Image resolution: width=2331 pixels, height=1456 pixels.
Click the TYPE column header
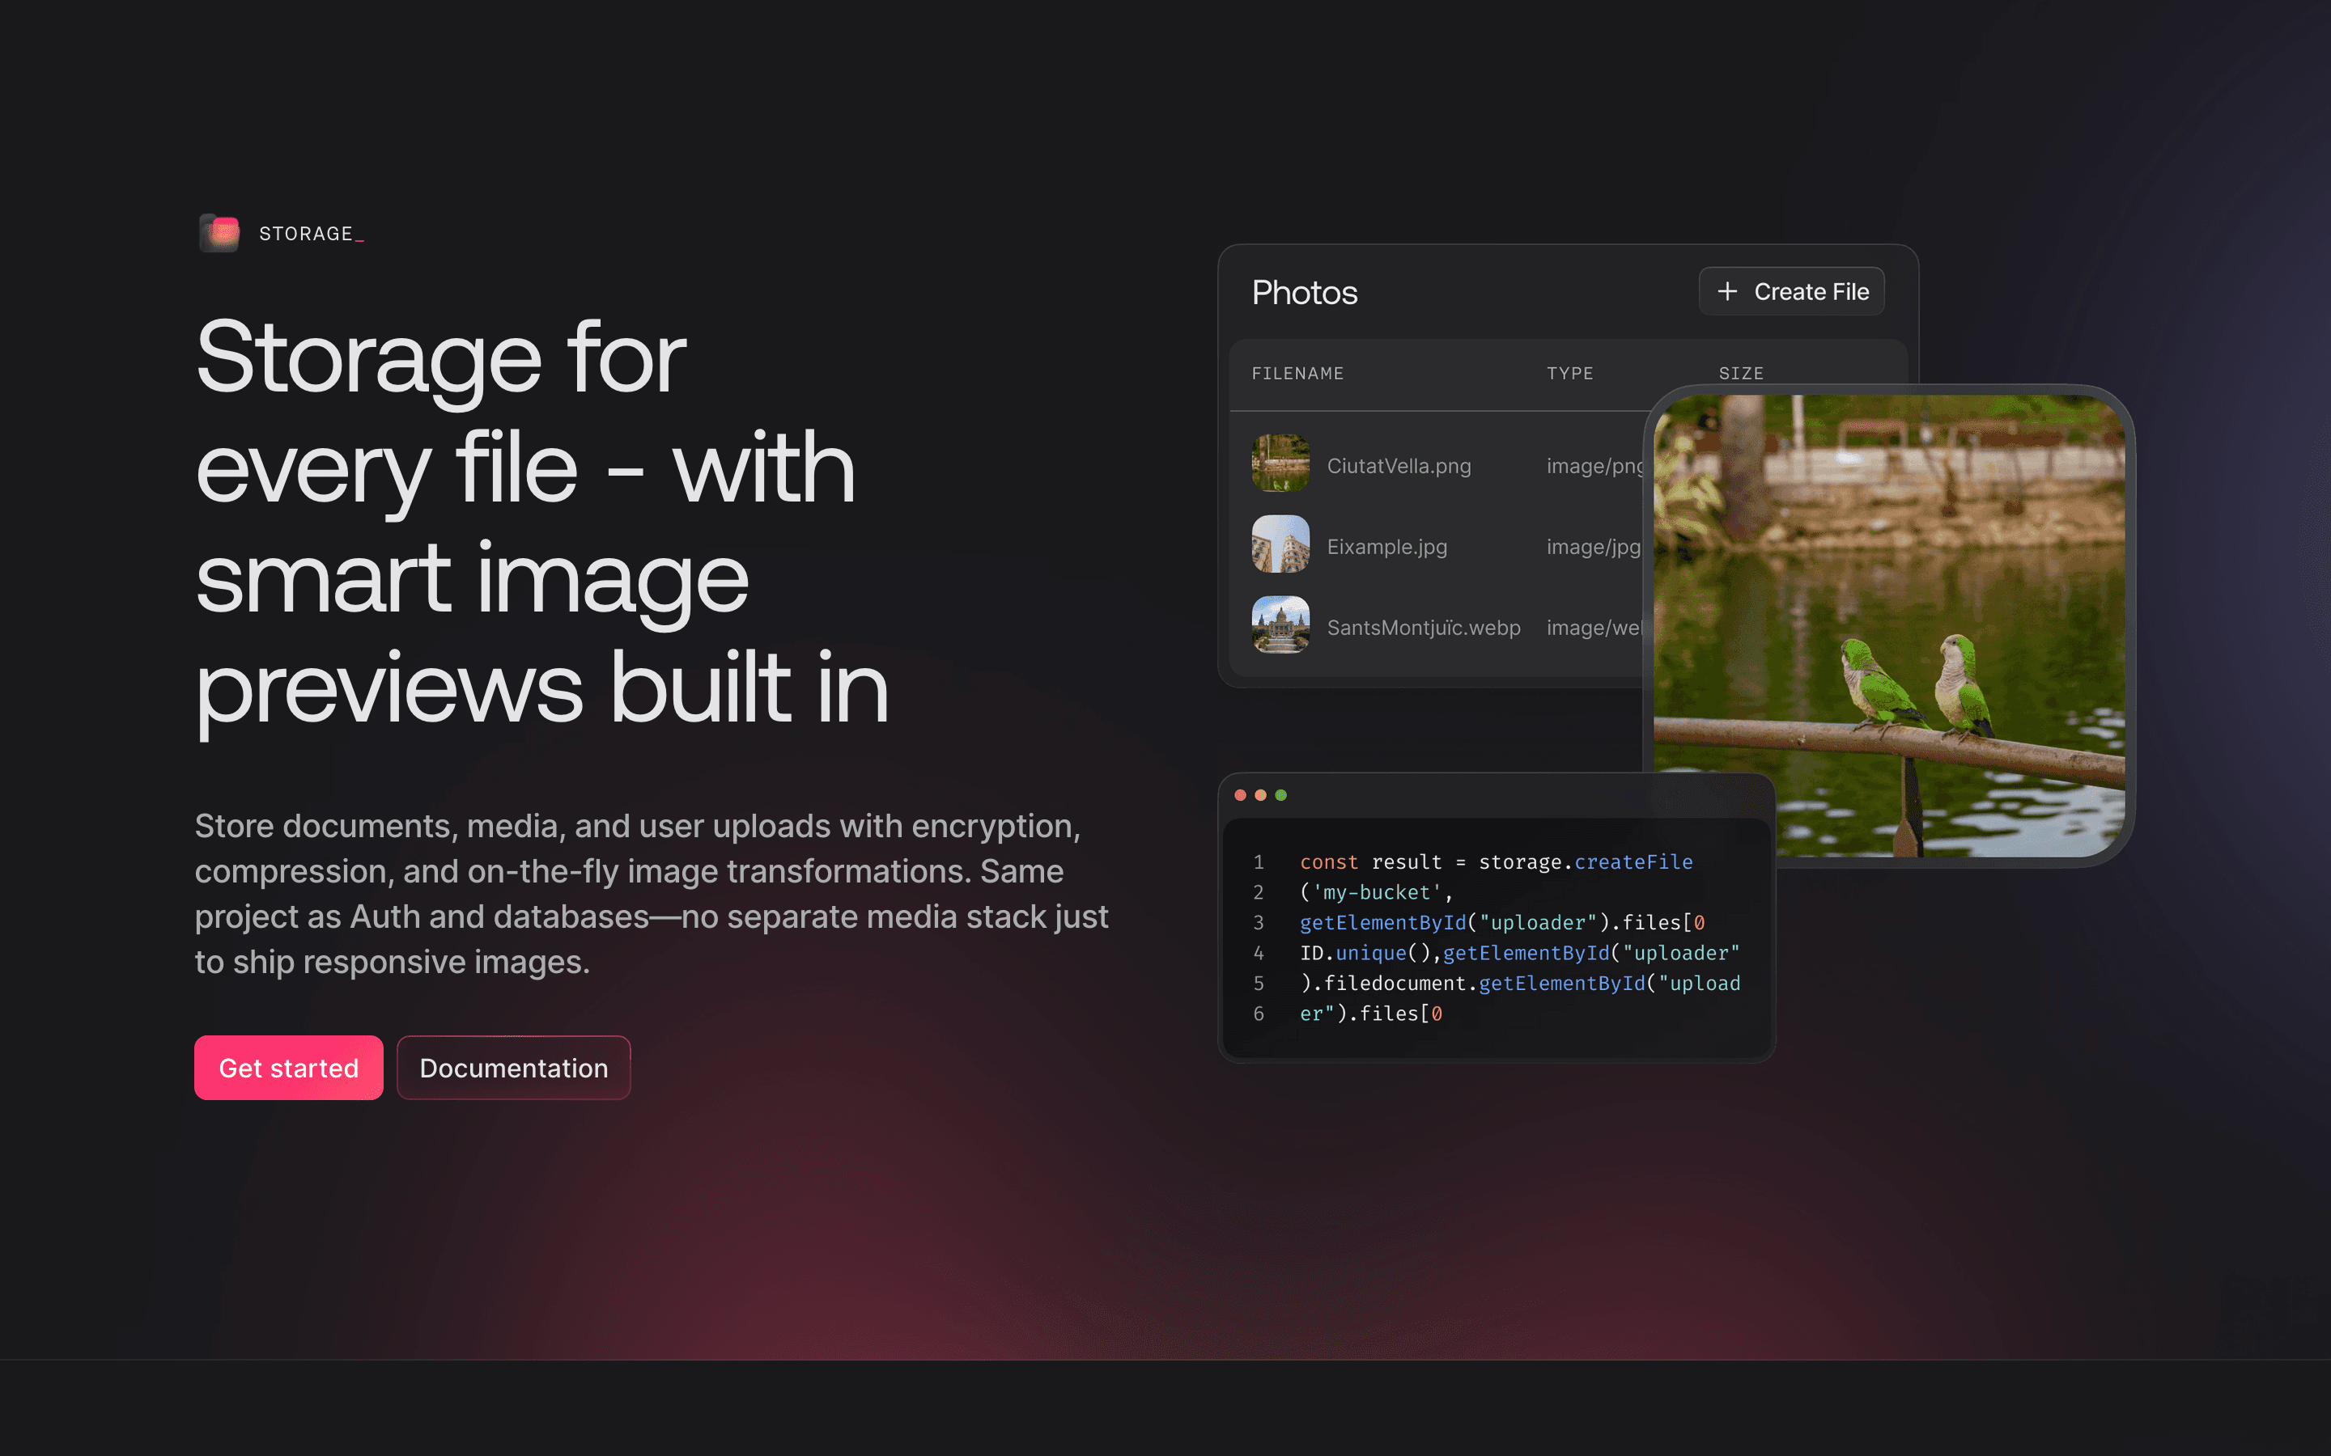point(1570,373)
